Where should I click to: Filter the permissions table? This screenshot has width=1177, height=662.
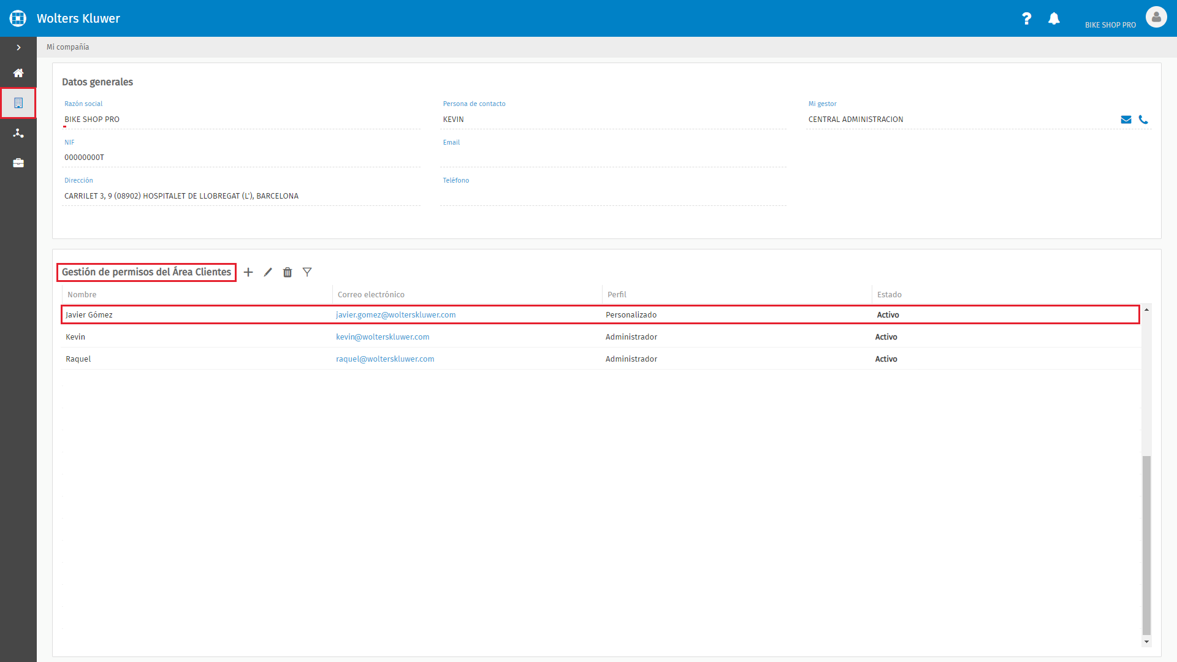[x=307, y=272]
